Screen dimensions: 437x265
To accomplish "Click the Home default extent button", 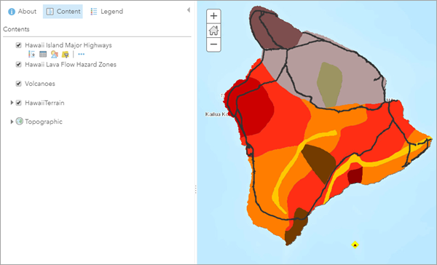I will 213,31.
